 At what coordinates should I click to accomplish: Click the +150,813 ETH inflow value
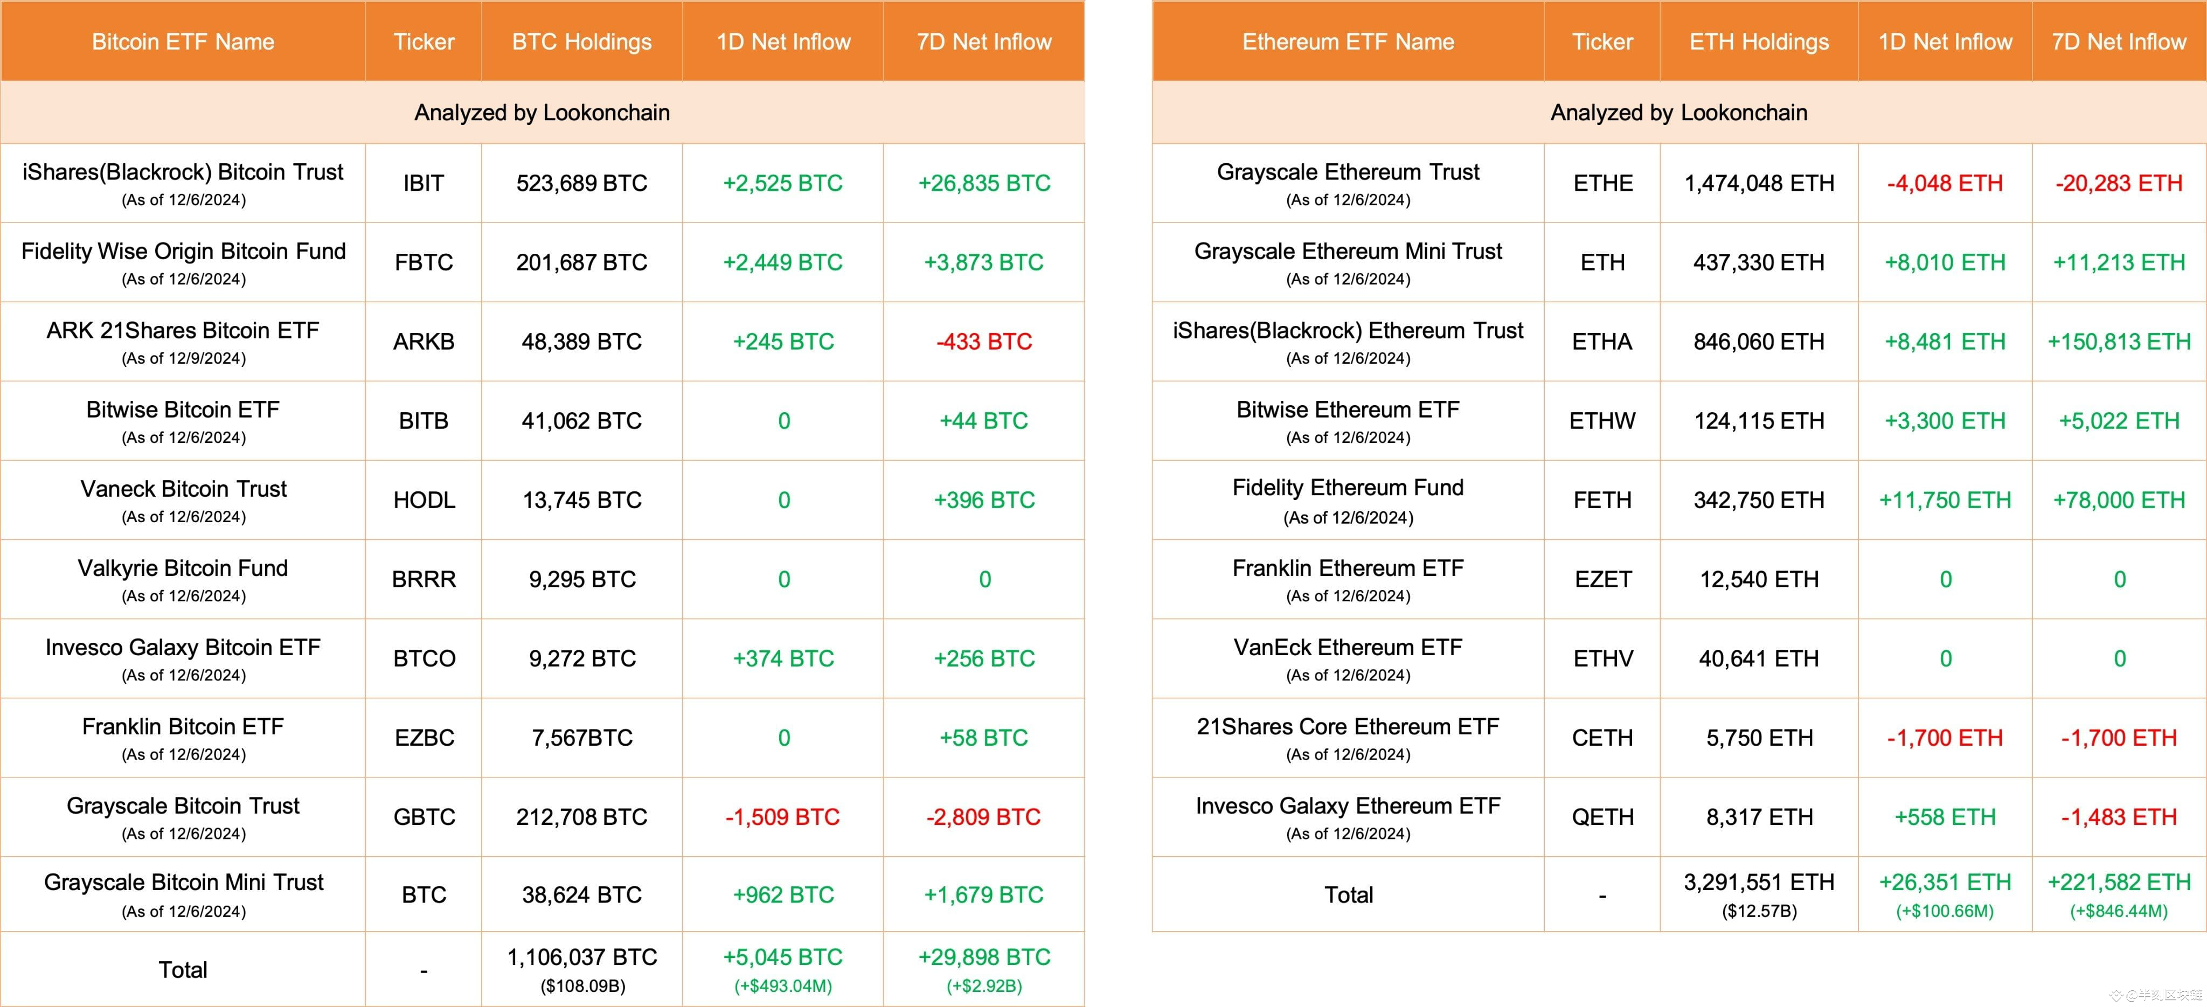point(2118,342)
